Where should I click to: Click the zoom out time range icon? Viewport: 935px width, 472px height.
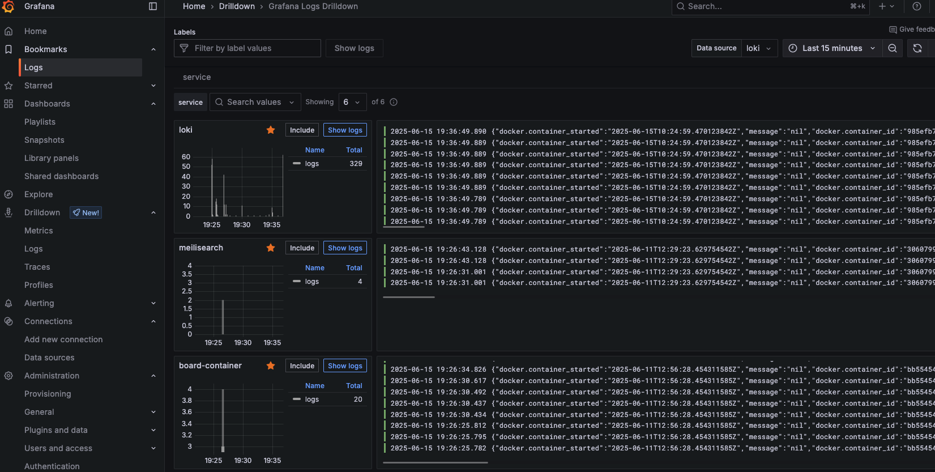(893, 48)
